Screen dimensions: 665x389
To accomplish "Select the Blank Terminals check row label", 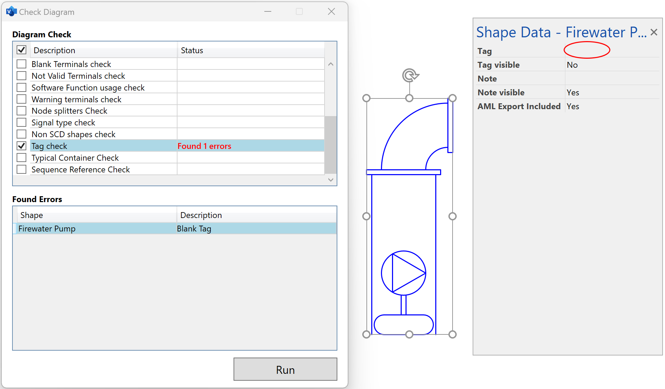I will pyautogui.click(x=71, y=64).
